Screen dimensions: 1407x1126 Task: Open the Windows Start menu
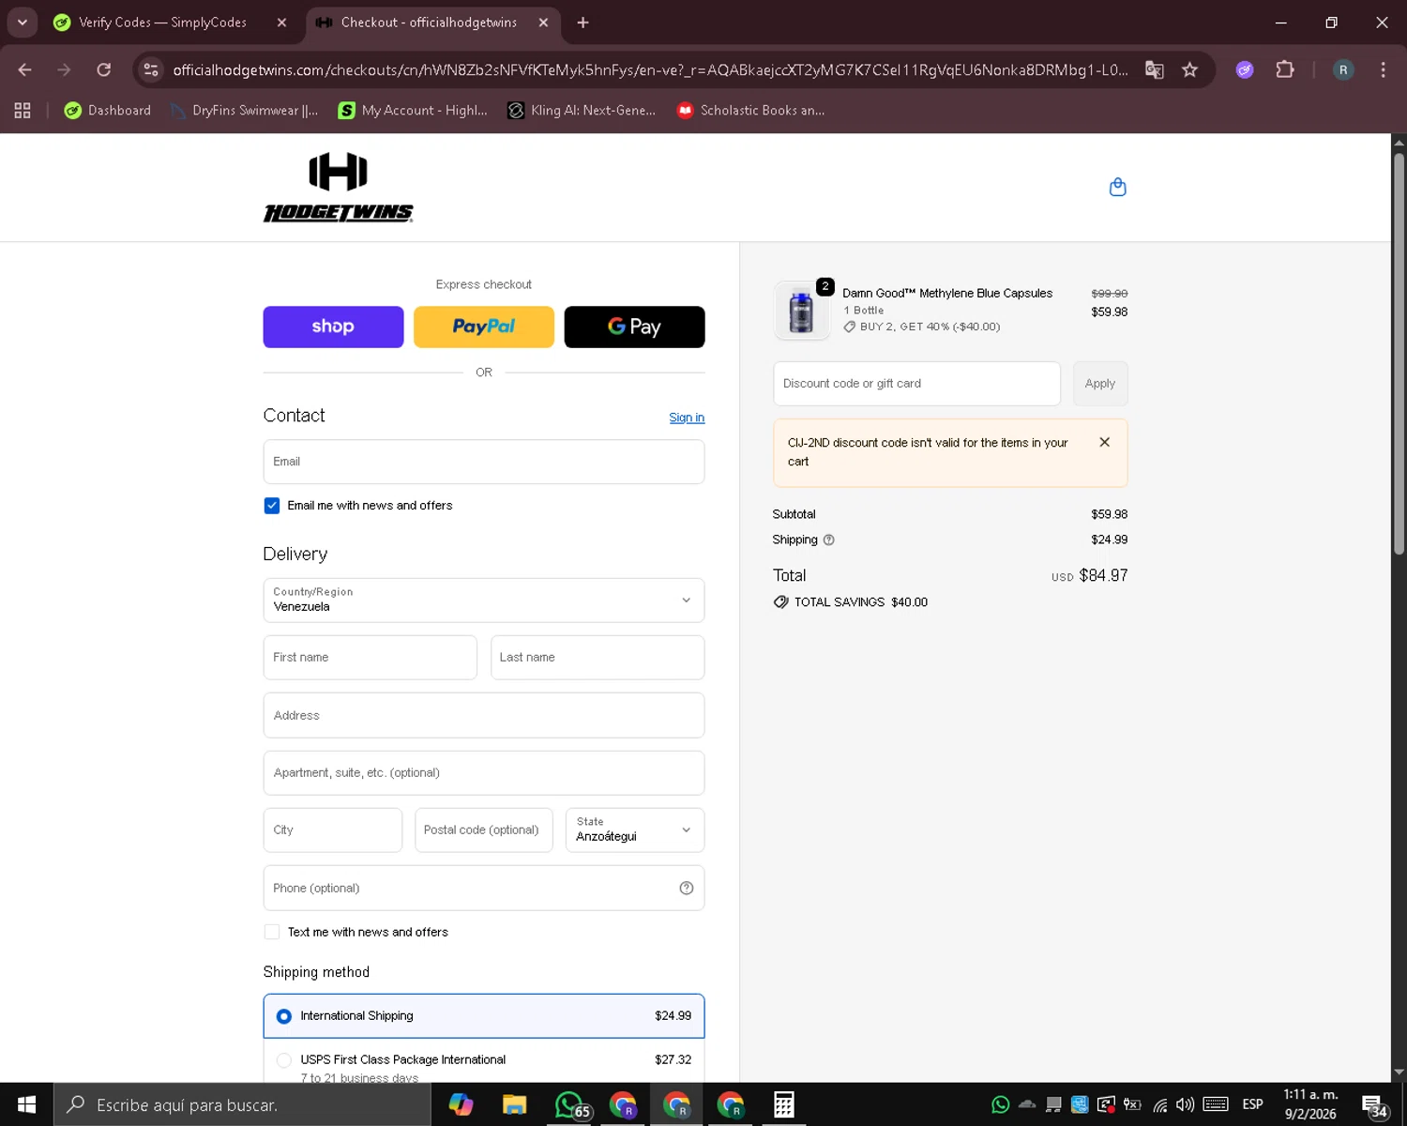pyautogui.click(x=26, y=1104)
